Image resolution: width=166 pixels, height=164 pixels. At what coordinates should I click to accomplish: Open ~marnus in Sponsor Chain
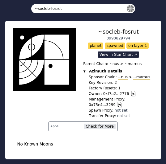[x=142, y=77]
